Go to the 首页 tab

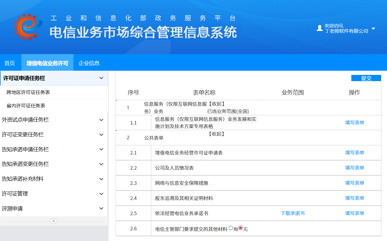[x=10, y=63]
